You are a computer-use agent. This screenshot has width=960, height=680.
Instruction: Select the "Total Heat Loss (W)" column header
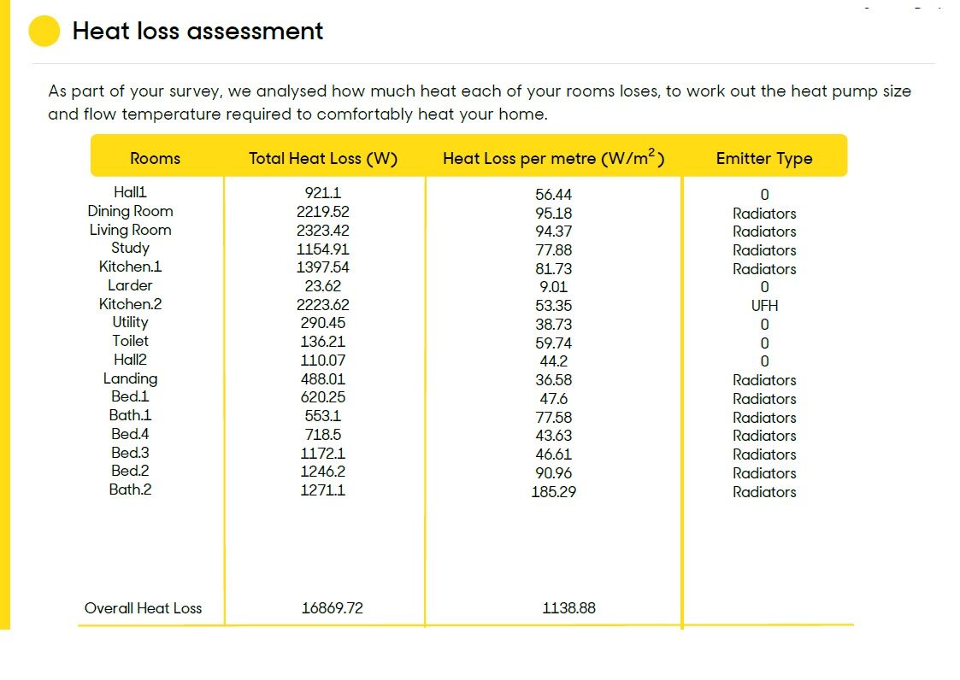[323, 159]
